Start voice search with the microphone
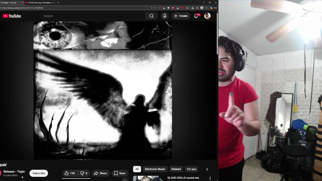 pyautogui.click(x=165, y=16)
